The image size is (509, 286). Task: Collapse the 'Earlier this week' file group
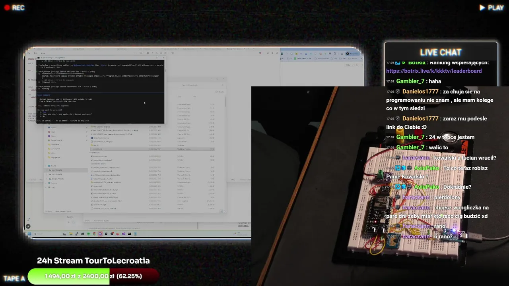[x=90, y=164]
